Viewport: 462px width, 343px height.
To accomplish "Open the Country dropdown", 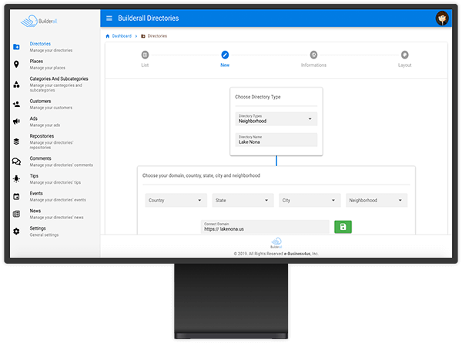I will tap(176, 200).
